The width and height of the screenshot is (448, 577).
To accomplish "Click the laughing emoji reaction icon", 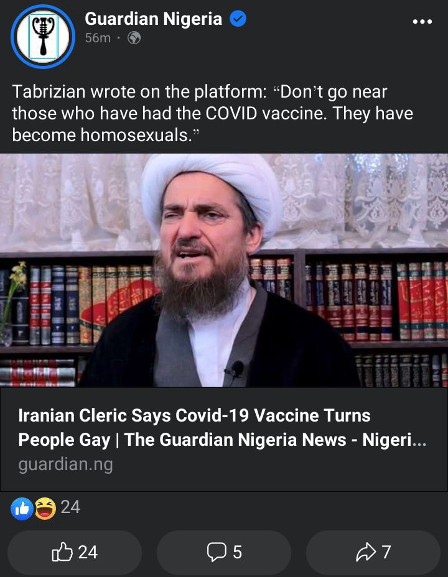I will 45,509.
